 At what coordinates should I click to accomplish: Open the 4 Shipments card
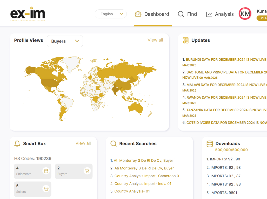tap(32, 171)
